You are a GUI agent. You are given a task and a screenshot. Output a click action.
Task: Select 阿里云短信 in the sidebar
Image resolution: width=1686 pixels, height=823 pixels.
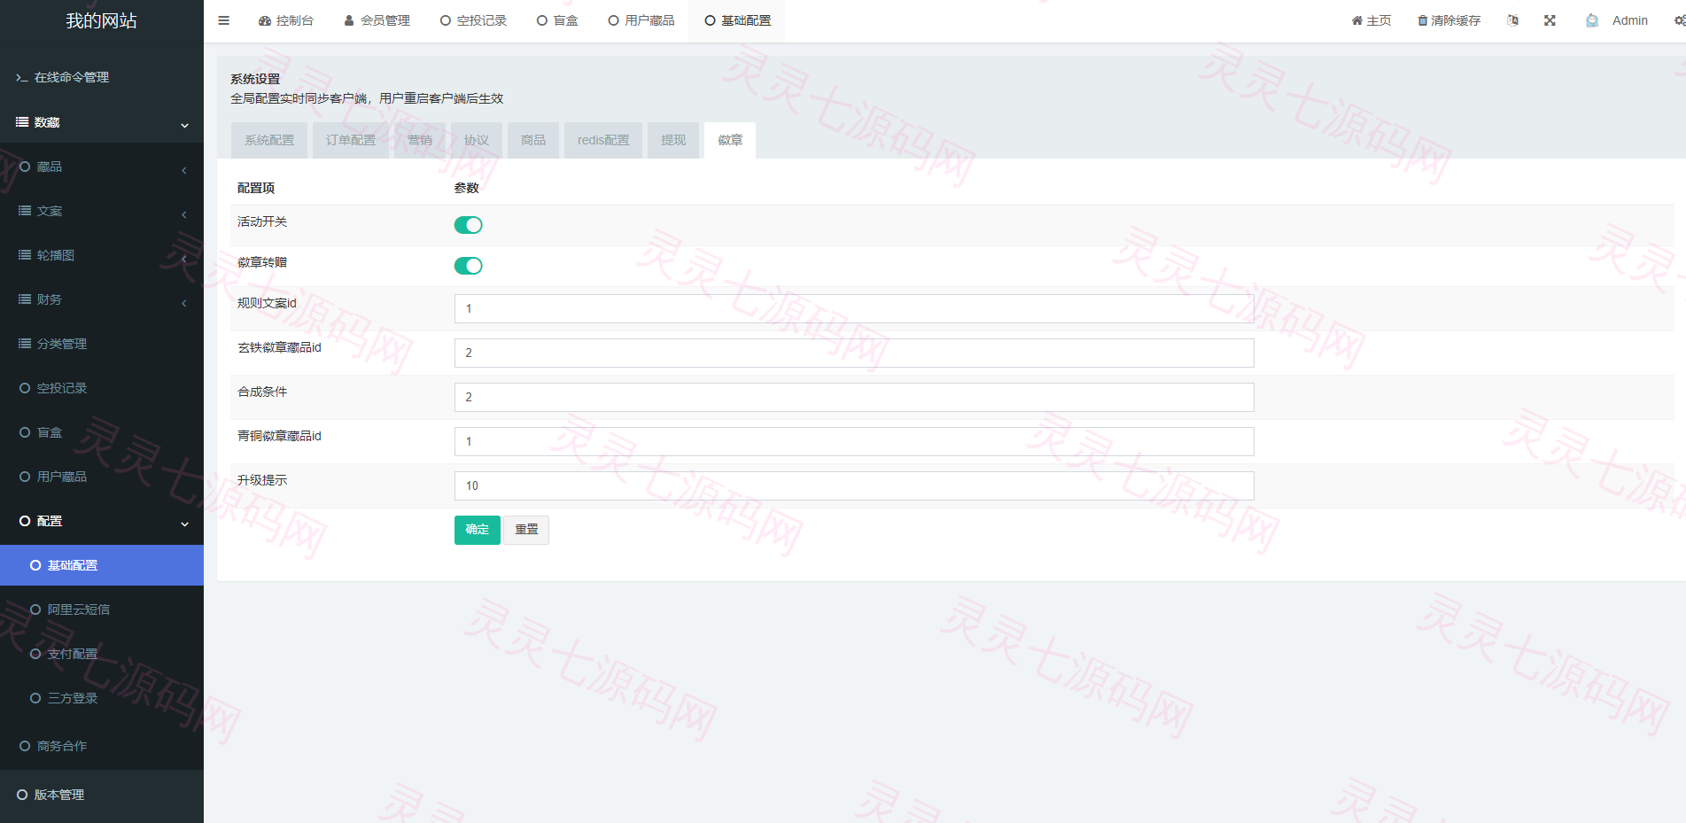pyautogui.click(x=102, y=609)
